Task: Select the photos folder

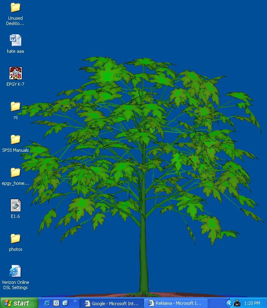Action: pyautogui.click(x=15, y=238)
